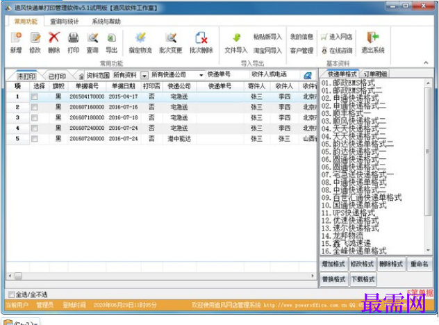Screen dimensions: 439x325
Task: Click the 批次删除 icon
Action: coord(201,37)
